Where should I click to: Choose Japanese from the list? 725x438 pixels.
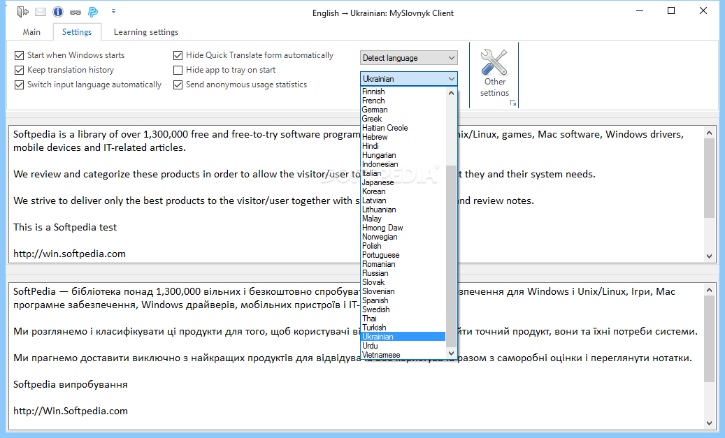[403, 182]
